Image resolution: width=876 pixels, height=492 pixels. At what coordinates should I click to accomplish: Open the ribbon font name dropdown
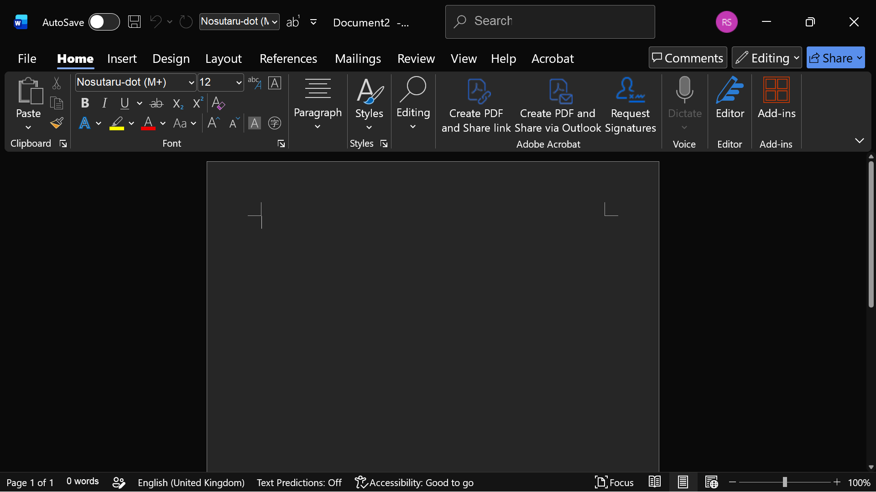(x=191, y=82)
